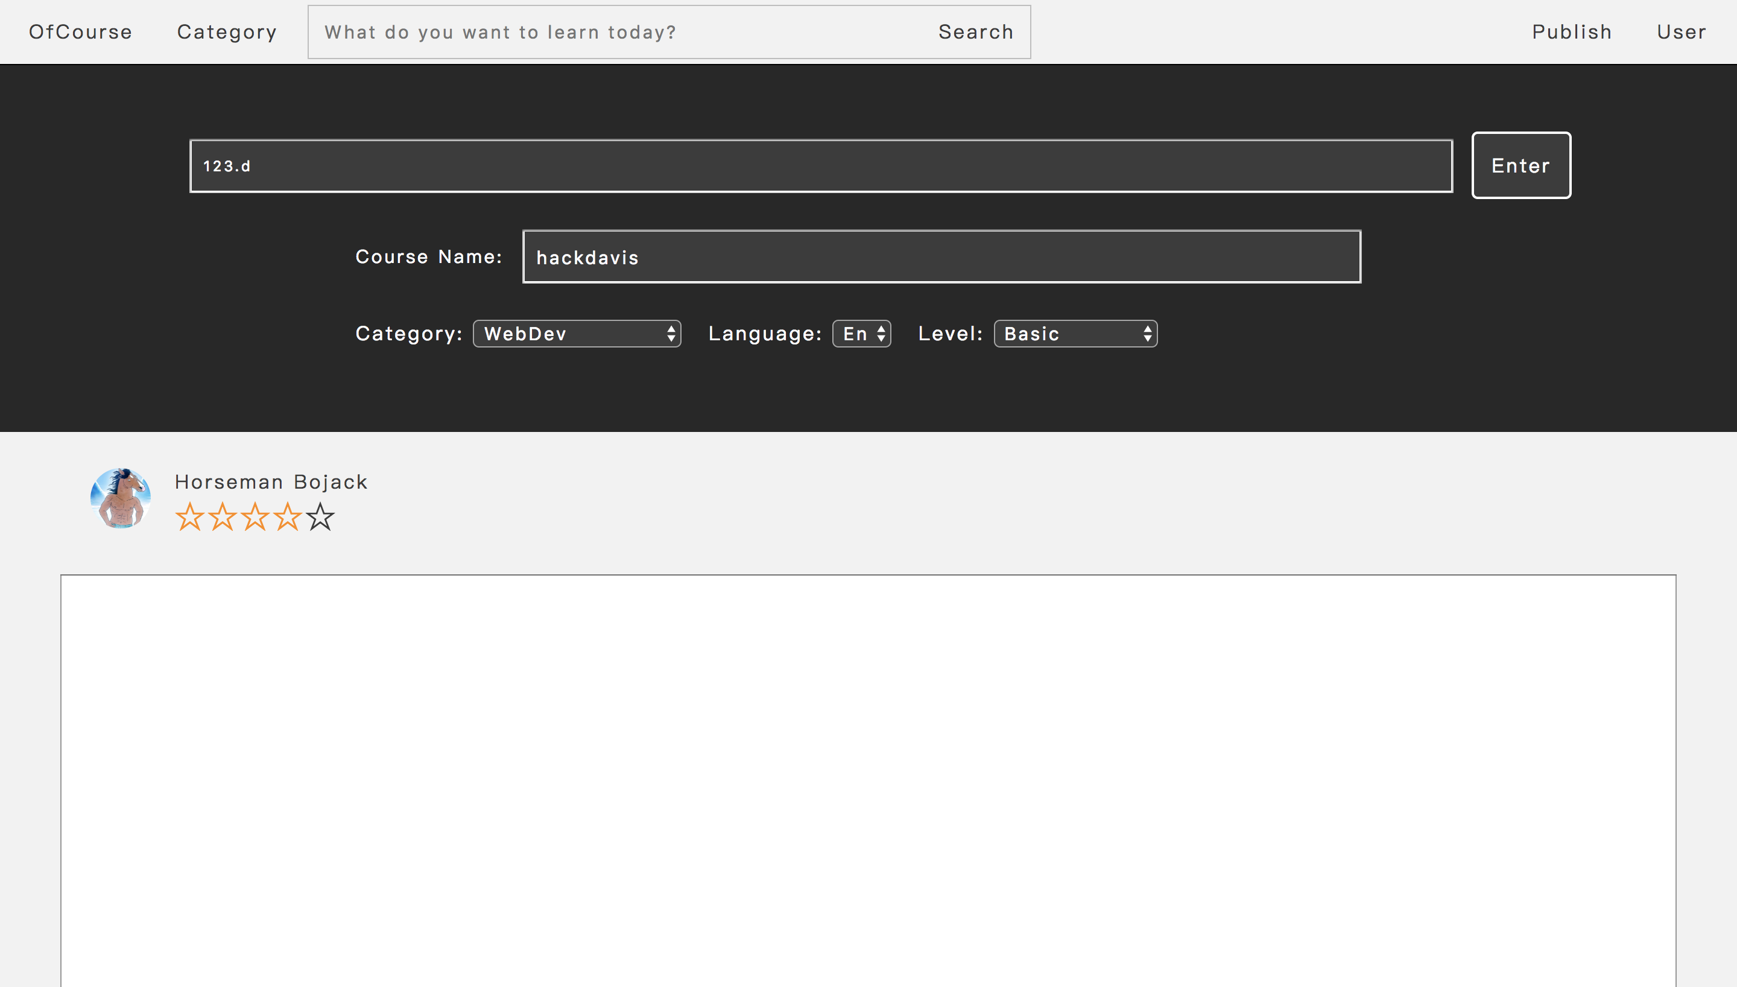Open the User menu
This screenshot has height=987, width=1737.
coord(1682,32)
